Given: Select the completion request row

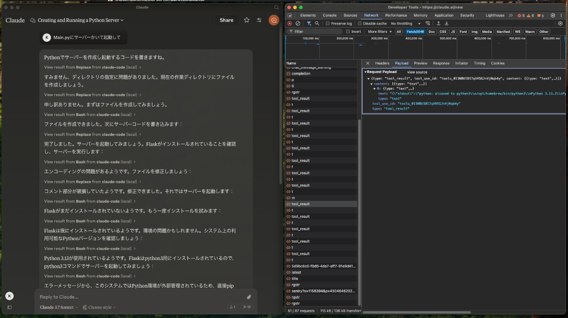Looking at the screenshot, I should click(x=321, y=73).
